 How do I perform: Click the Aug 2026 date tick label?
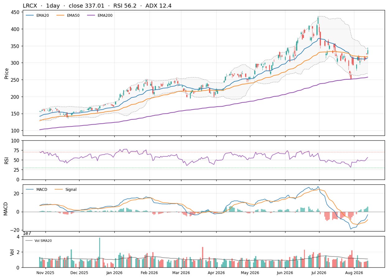click(x=354, y=272)
